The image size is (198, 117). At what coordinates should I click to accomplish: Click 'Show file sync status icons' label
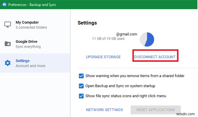pyautogui.click(x=126, y=96)
